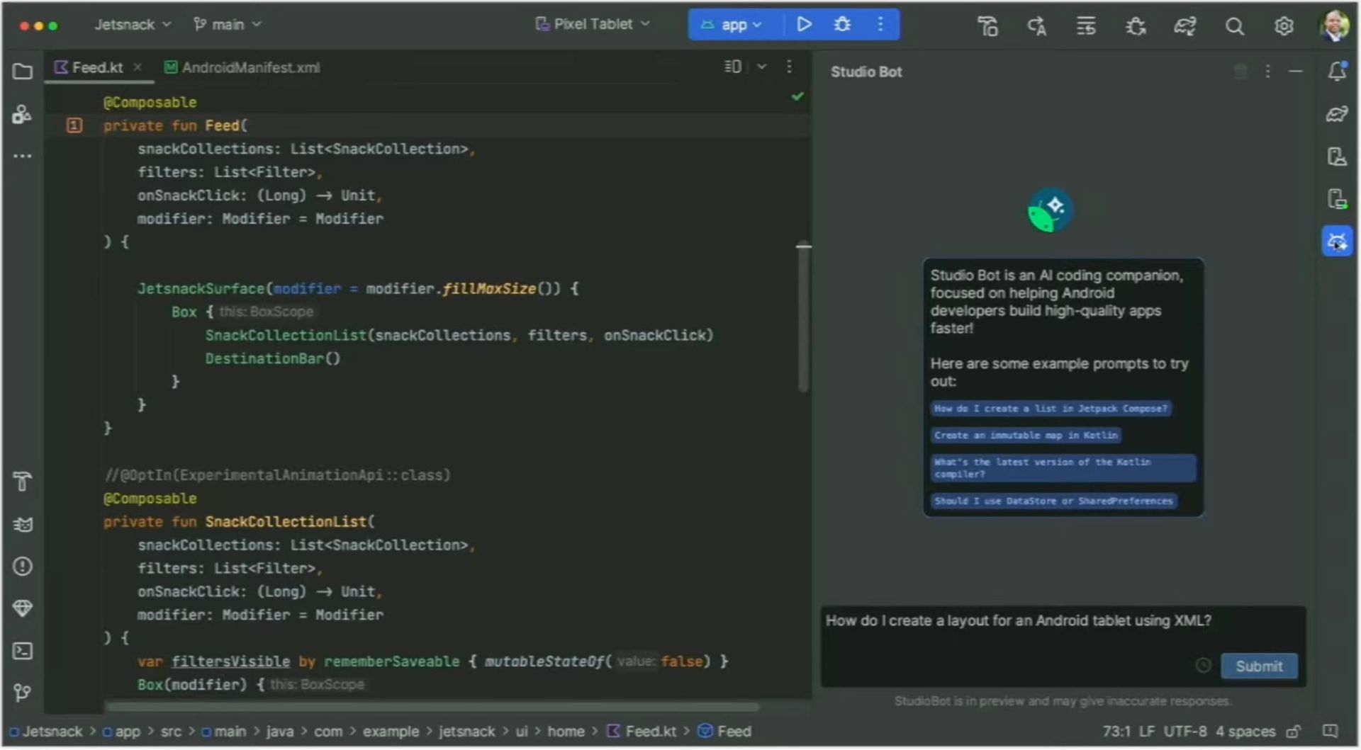This screenshot has width=1361, height=750.
Task: Switch to the AndroidManifest.xml tab
Action: 242,67
